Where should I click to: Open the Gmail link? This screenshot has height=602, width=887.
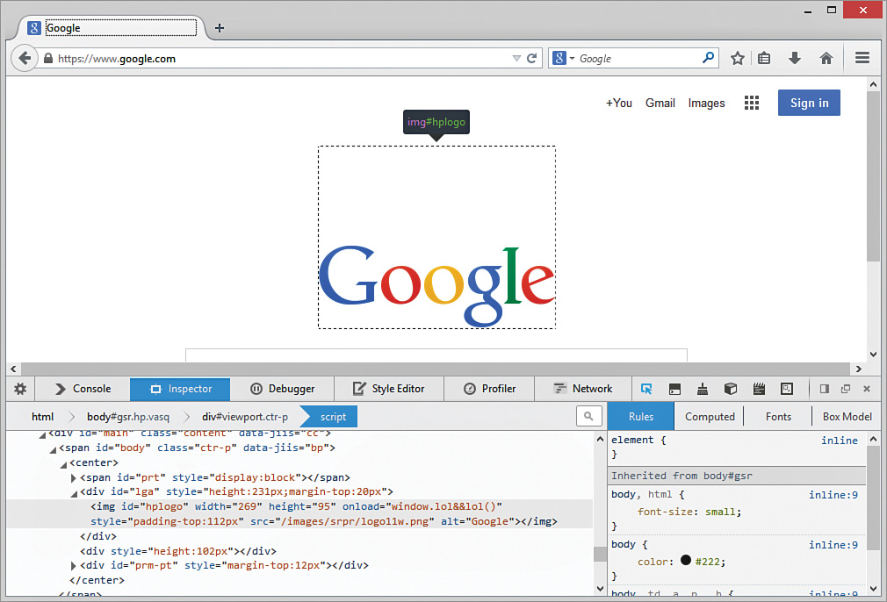tap(660, 103)
